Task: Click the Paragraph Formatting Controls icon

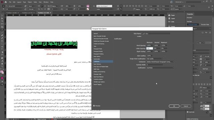Action: (x=3, y=9)
